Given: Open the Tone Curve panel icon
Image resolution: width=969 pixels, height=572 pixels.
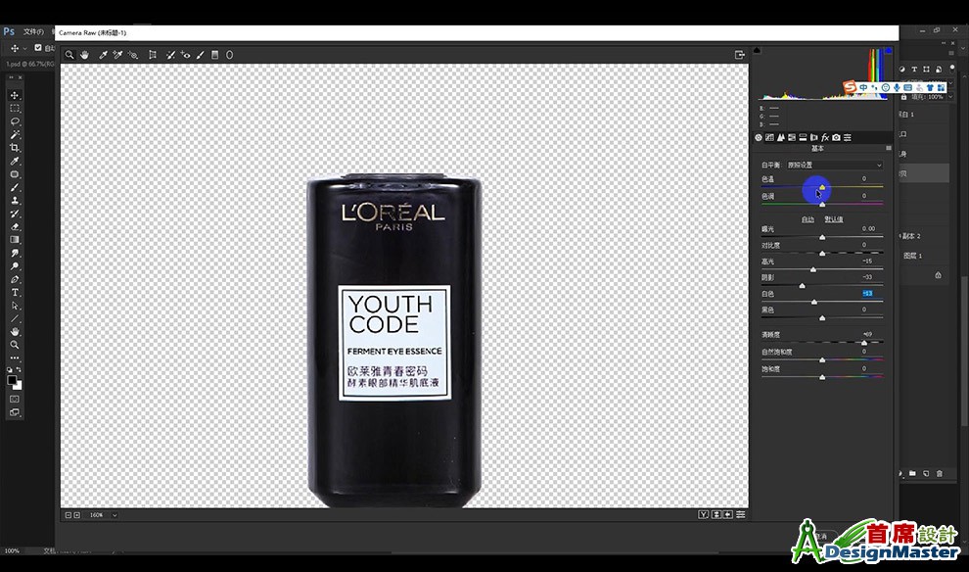Looking at the screenshot, I should click(769, 137).
